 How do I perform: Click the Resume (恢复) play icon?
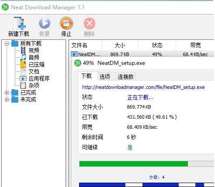coord(45,23)
